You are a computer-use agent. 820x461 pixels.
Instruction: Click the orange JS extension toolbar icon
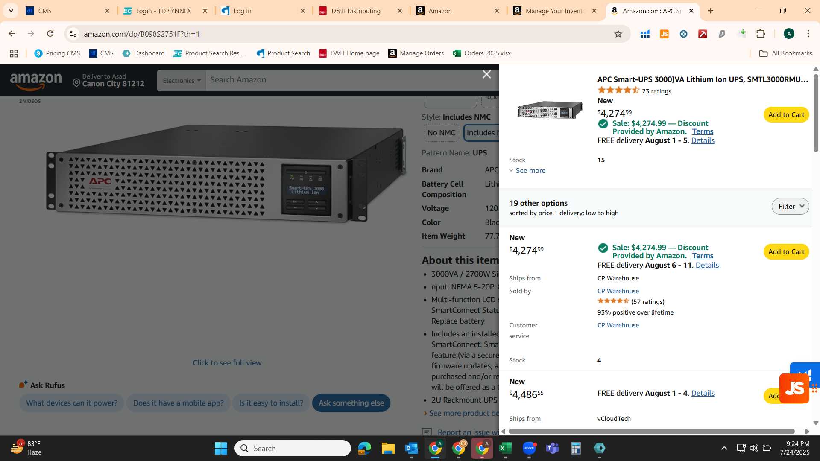tap(664, 34)
